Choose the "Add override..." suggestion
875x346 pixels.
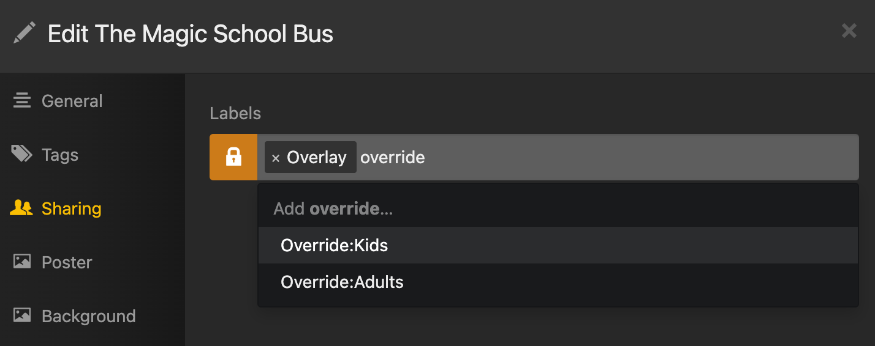tap(558, 208)
